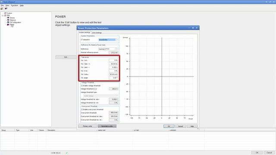Open the Voltage threshold type dropdown
Image resolution: width=276 pixels, height=155 pixels.
point(117,96)
